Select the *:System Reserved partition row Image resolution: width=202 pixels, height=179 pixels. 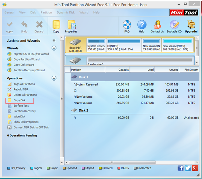click(135, 84)
